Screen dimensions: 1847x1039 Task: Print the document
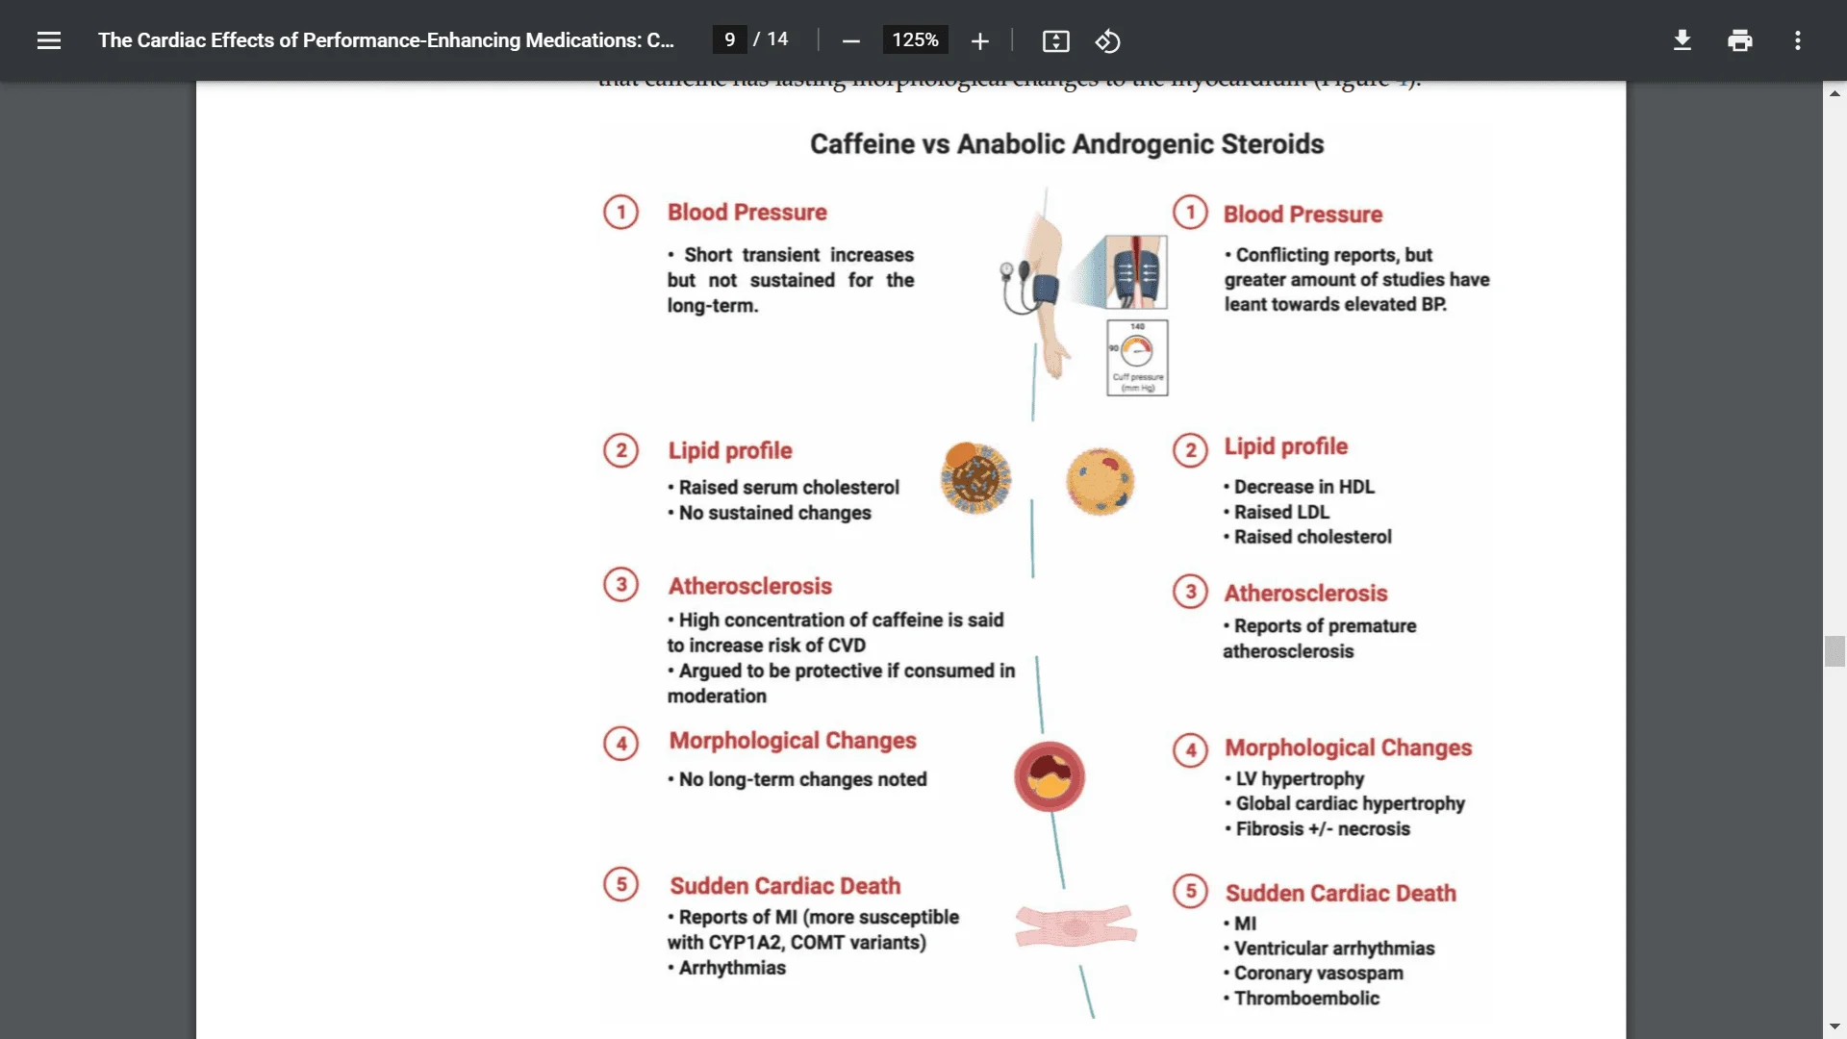(1739, 40)
